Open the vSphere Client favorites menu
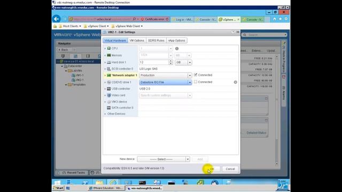Screen dimensions: 342x192 96,26
